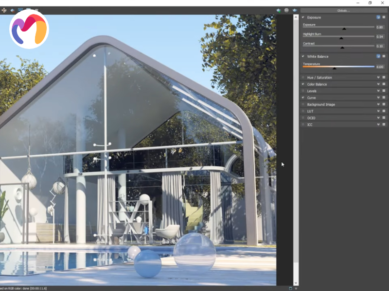Open the Curve layer menu icon
389x291 pixels.
tap(384, 98)
